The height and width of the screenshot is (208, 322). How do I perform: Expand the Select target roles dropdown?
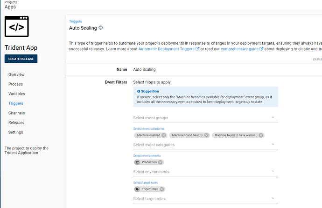tap(273, 198)
